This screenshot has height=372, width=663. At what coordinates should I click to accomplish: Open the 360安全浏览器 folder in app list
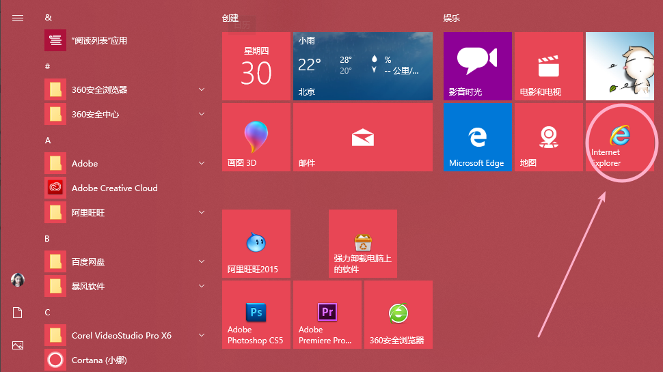[x=127, y=89]
